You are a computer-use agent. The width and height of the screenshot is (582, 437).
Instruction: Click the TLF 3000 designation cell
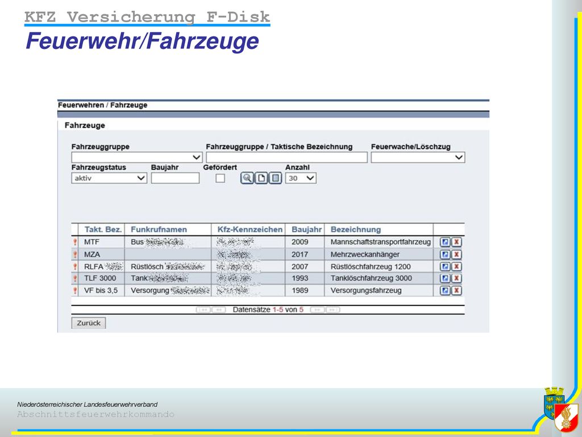pyautogui.click(x=100, y=278)
